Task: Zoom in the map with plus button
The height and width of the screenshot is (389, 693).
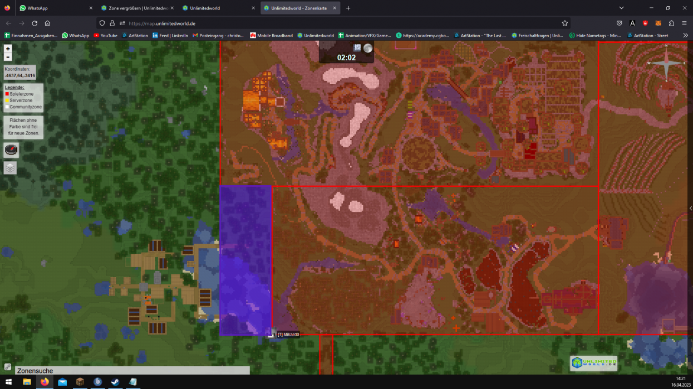Action: pos(8,49)
